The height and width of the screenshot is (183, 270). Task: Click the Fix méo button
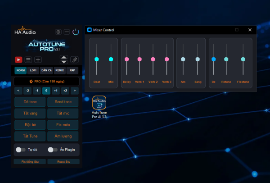pos(63,125)
